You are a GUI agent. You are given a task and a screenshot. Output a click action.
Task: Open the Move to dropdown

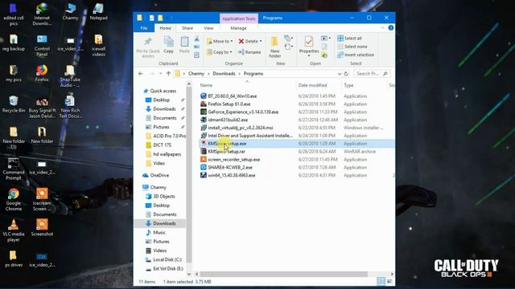click(220, 41)
